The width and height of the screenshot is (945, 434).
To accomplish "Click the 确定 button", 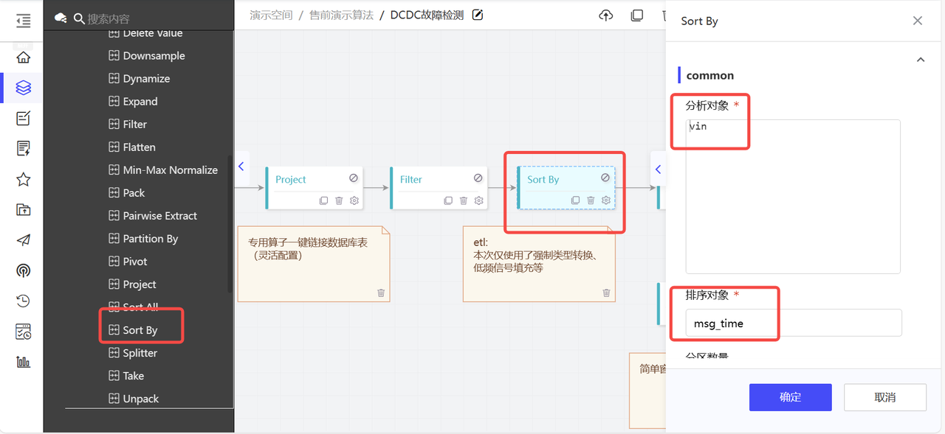I will (x=791, y=397).
